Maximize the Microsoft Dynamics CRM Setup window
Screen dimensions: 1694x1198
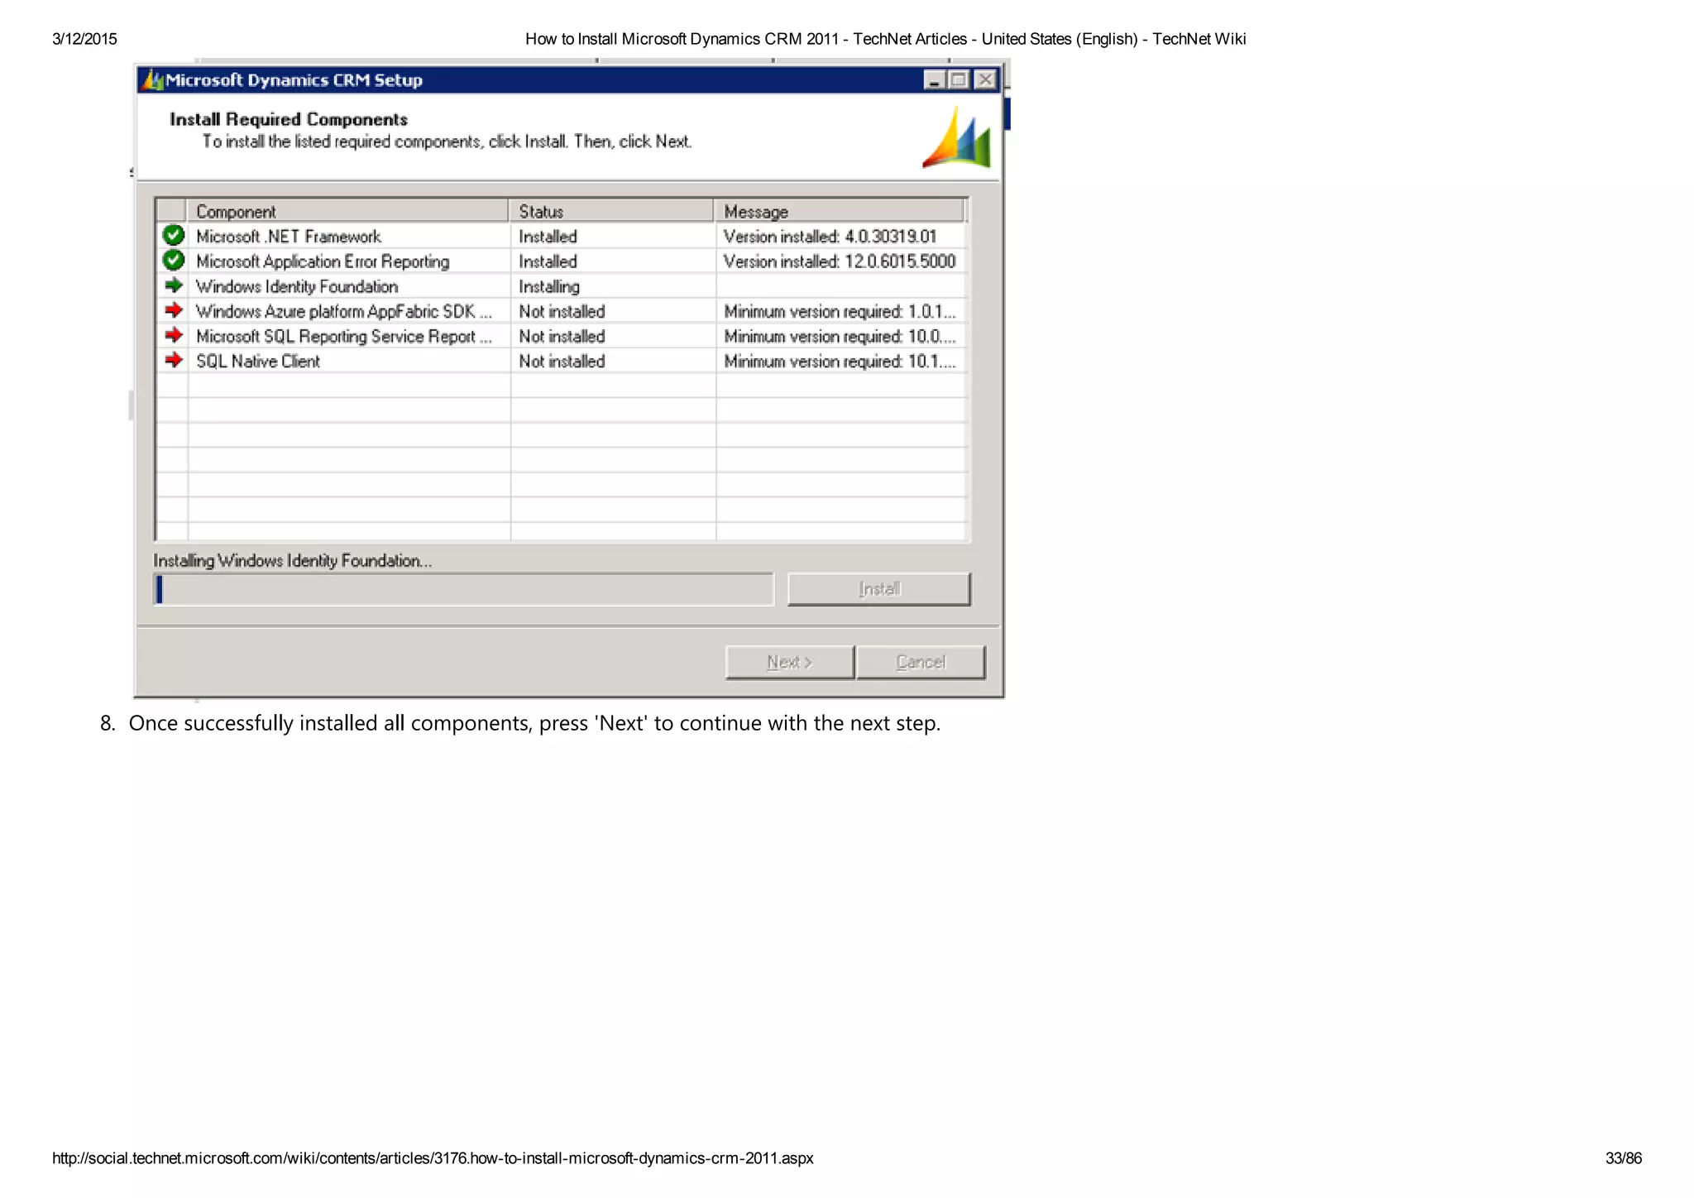pyautogui.click(x=959, y=80)
